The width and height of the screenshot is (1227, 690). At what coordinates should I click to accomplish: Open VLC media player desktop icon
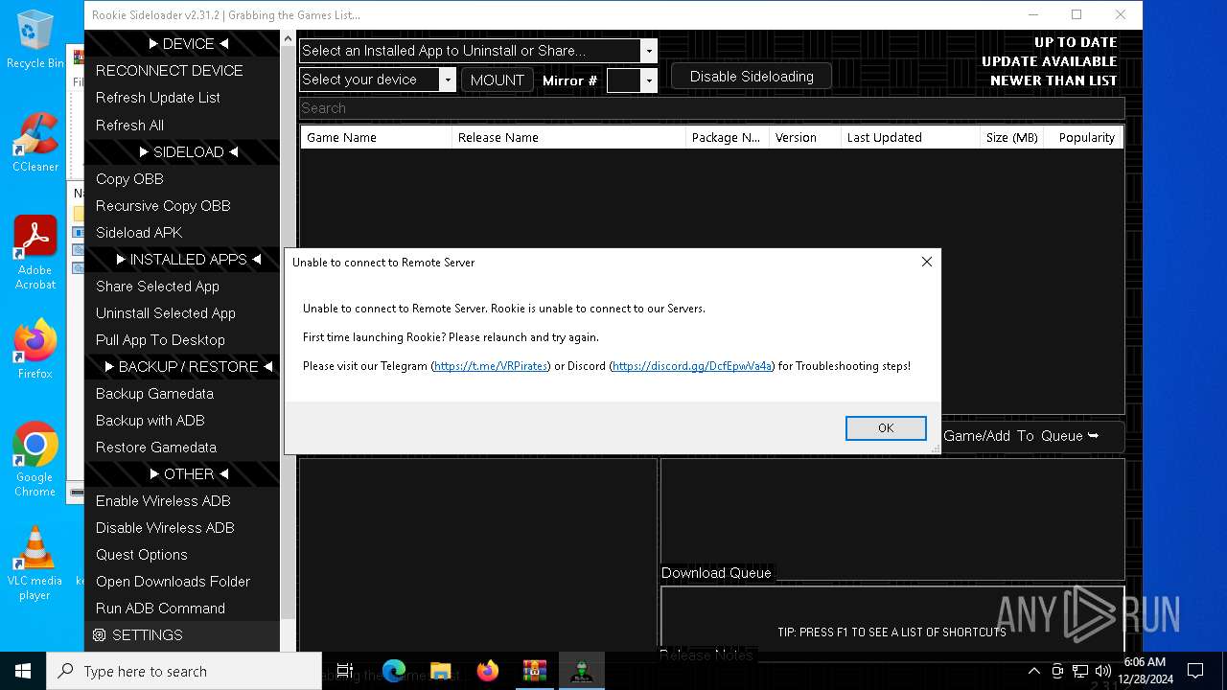pyautogui.click(x=35, y=563)
